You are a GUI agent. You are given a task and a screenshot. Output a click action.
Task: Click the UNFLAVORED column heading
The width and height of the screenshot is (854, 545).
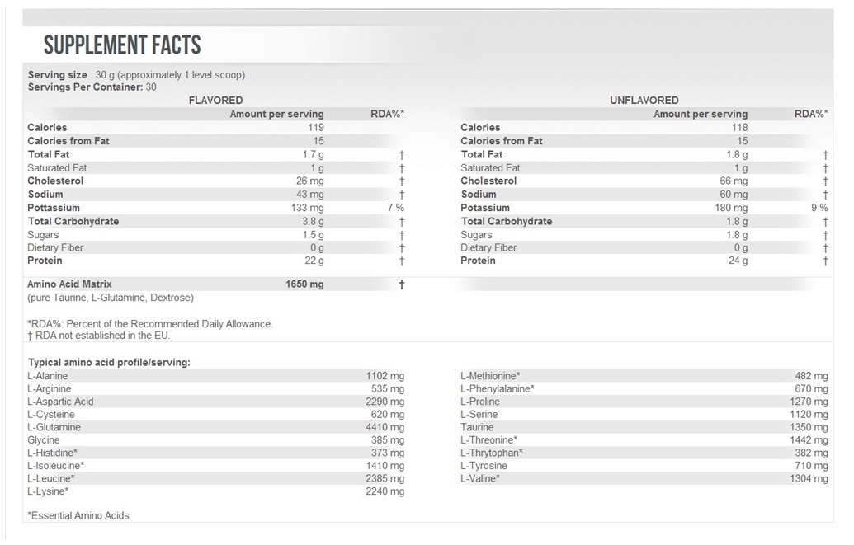[644, 101]
